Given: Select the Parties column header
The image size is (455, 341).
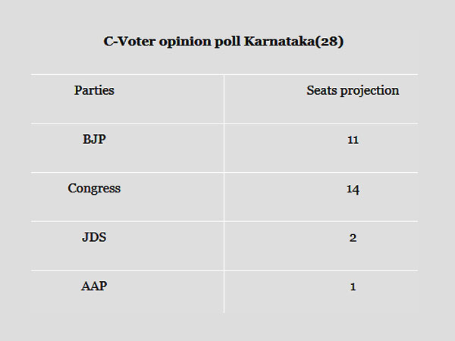Looking at the screenshot, I should pos(94,91).
